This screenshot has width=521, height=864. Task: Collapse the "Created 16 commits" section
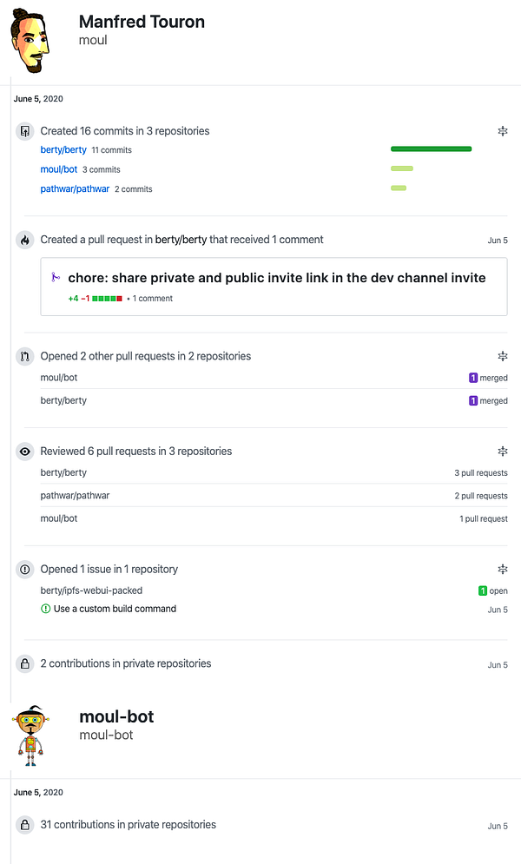(x=502, y=131)
